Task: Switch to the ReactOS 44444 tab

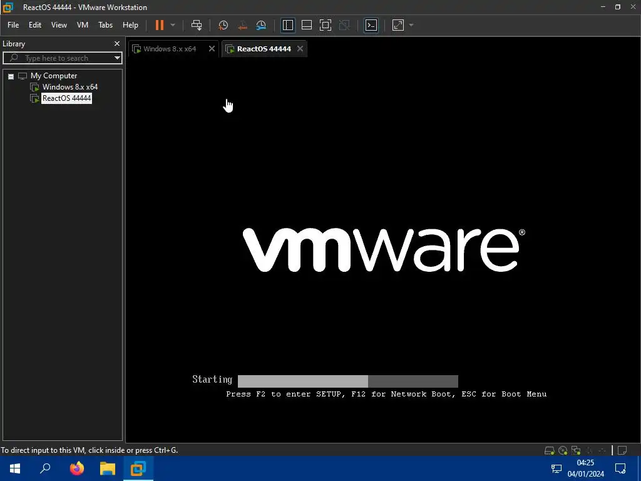Action: [x=264, y=49]
